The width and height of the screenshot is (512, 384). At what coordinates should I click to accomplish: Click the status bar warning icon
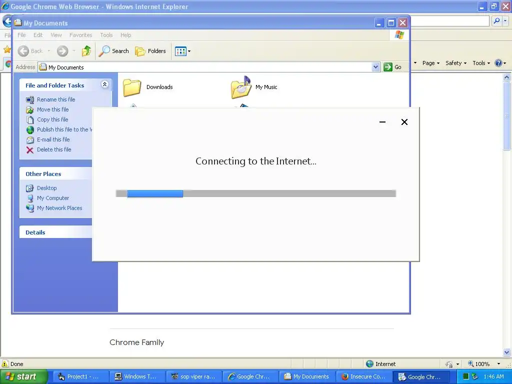coord(5,364)
